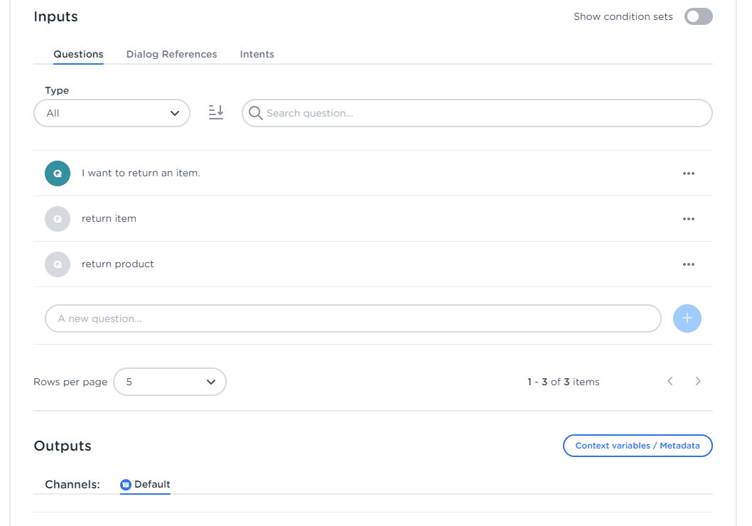Image resolution: width=752 pixels, height=526 pixels.
Task: Click the magnifier icon in the search field
Action: coord(255,113)
